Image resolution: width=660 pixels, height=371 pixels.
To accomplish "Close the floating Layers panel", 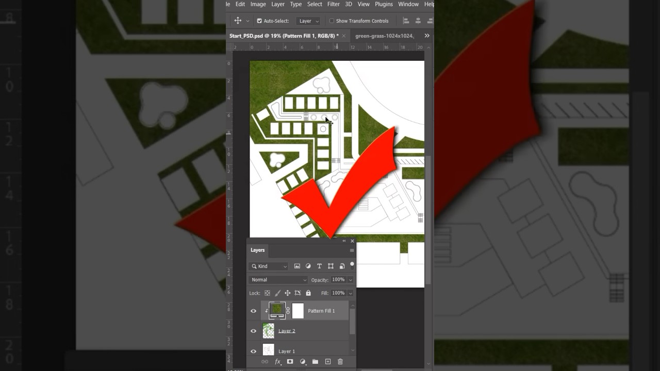I will click(x=352, y=241).
